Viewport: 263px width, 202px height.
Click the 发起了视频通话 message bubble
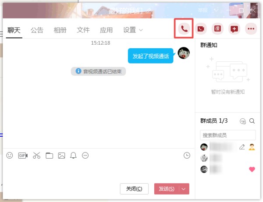click(x=150, y=56)
